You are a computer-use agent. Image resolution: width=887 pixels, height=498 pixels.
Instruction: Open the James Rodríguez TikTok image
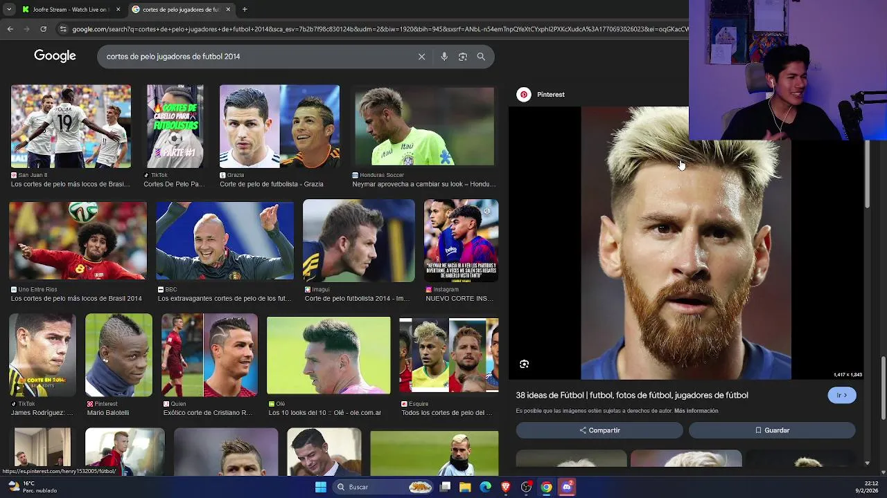click(x=43, y=356)
